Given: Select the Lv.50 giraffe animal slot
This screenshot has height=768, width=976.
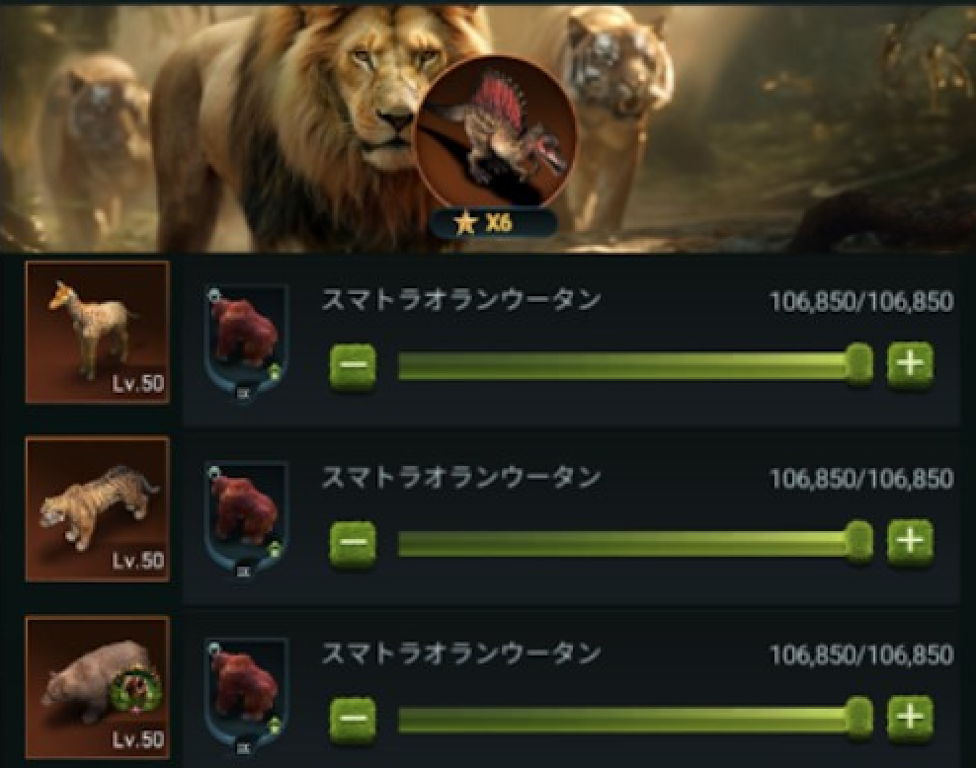Looking at the screenshot, I should tap(97, 332).
